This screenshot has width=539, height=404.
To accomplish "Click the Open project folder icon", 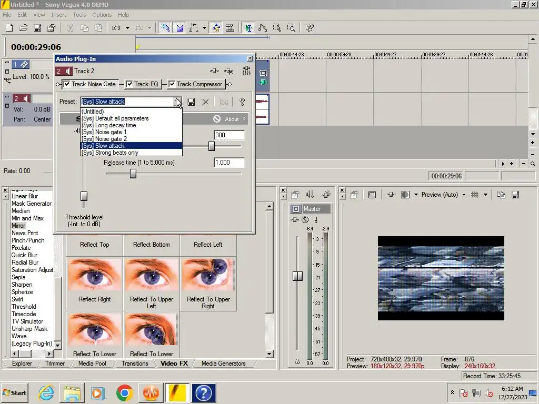I will click(23, 28).
